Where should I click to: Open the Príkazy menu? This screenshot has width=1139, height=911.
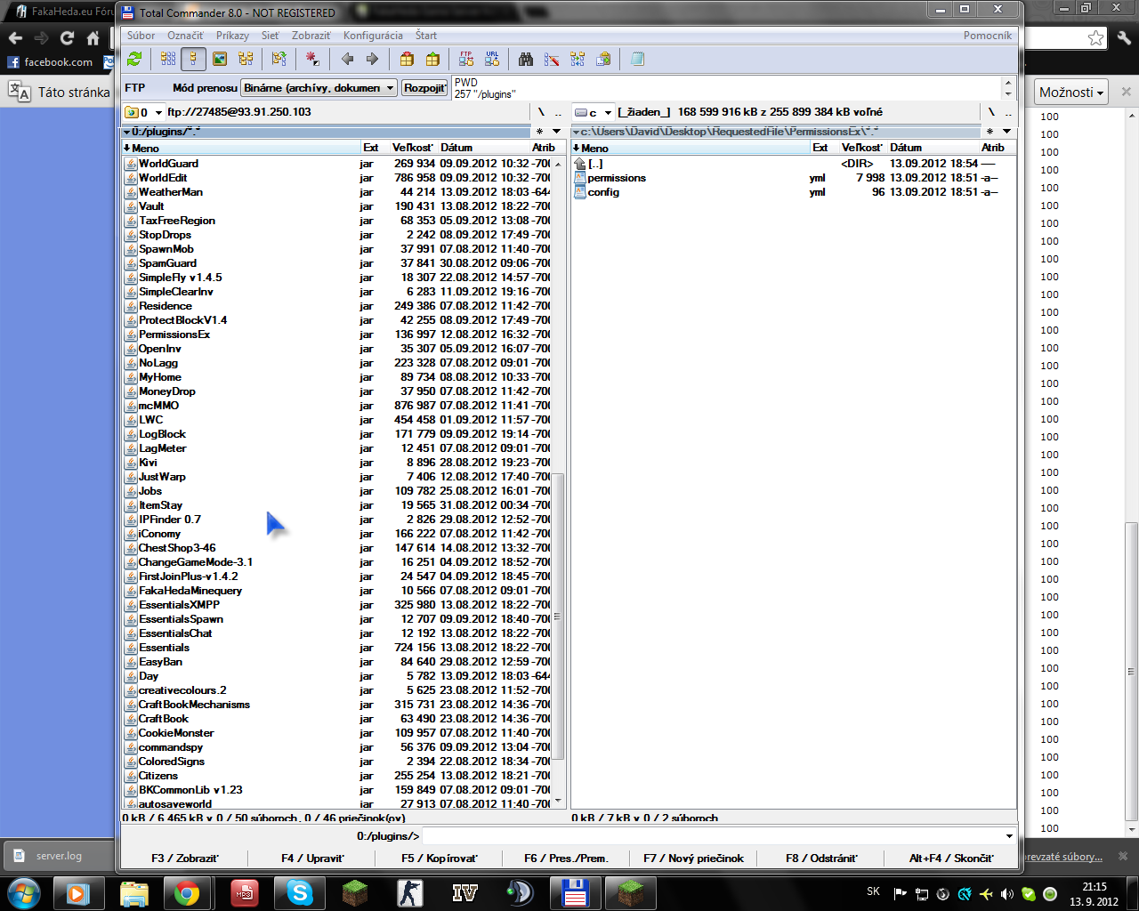tap(232, 36)
